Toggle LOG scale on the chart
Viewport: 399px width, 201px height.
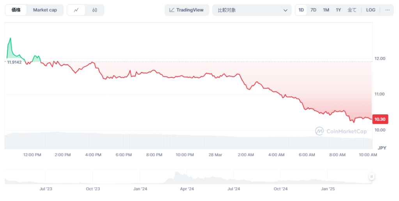(x=371, y=10)
